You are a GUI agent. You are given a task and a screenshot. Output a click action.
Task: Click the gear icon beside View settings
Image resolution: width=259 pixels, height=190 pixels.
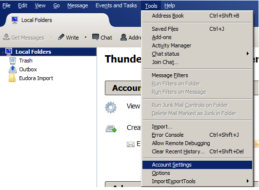coord(111,107)
